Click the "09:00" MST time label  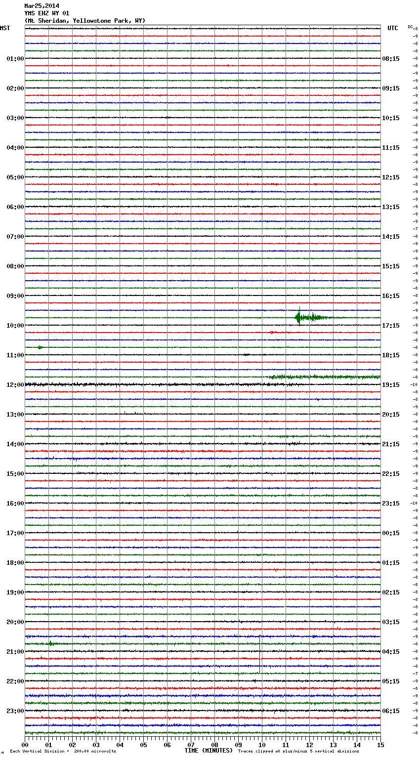tap(15, 296)
